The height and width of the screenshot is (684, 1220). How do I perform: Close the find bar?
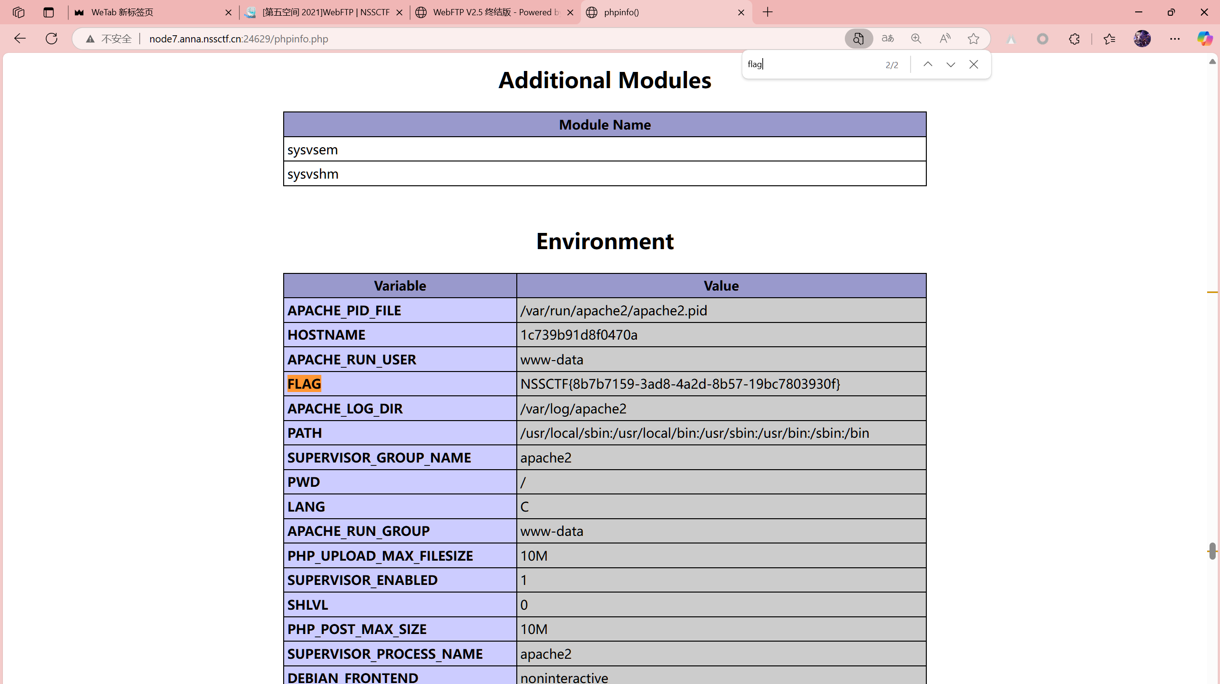pos(974,64)
